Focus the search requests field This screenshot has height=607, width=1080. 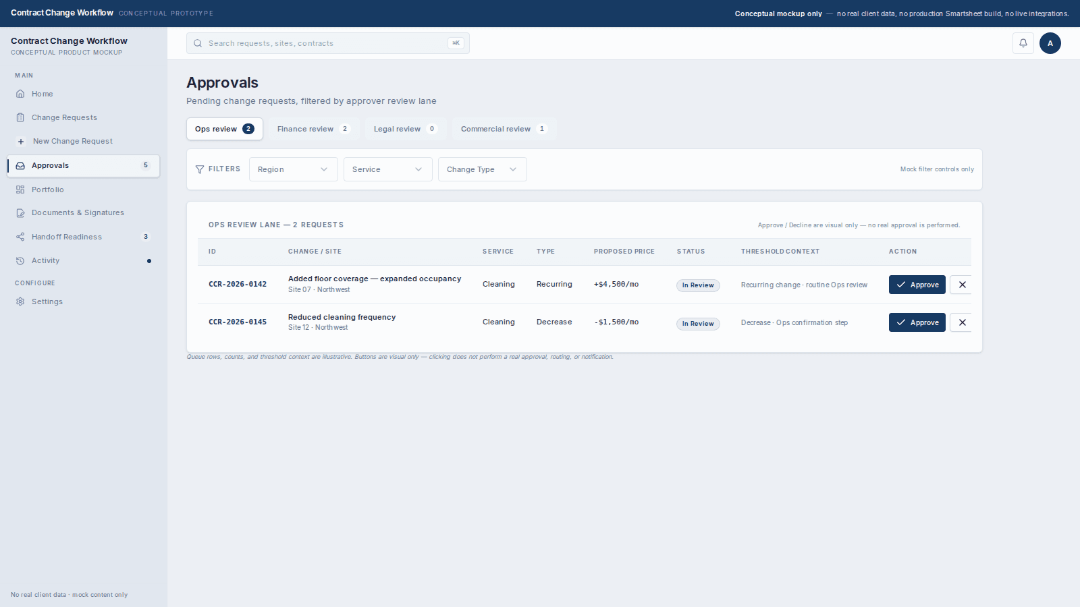tap(328, 43)
